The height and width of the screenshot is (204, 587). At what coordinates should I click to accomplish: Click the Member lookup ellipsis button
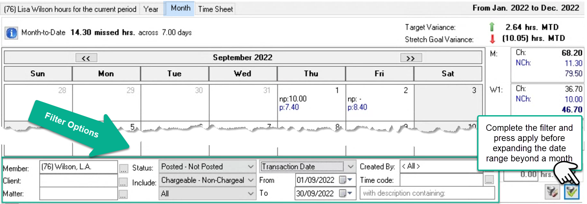pos(123,168)
